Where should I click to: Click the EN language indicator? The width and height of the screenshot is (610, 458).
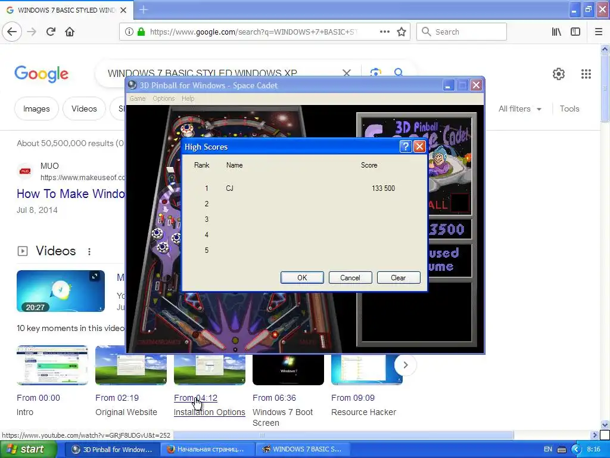[548, 449]
